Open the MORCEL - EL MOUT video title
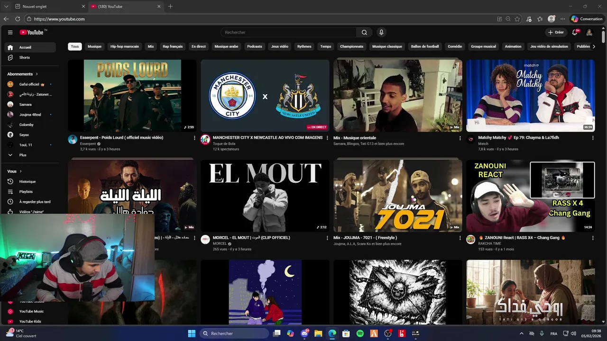This screenshot has width=607, height=341. (x=251, y=238)
